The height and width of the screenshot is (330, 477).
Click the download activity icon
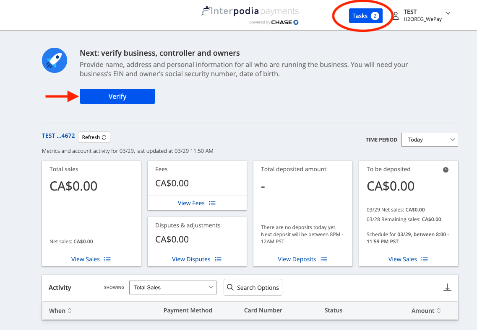447,287
